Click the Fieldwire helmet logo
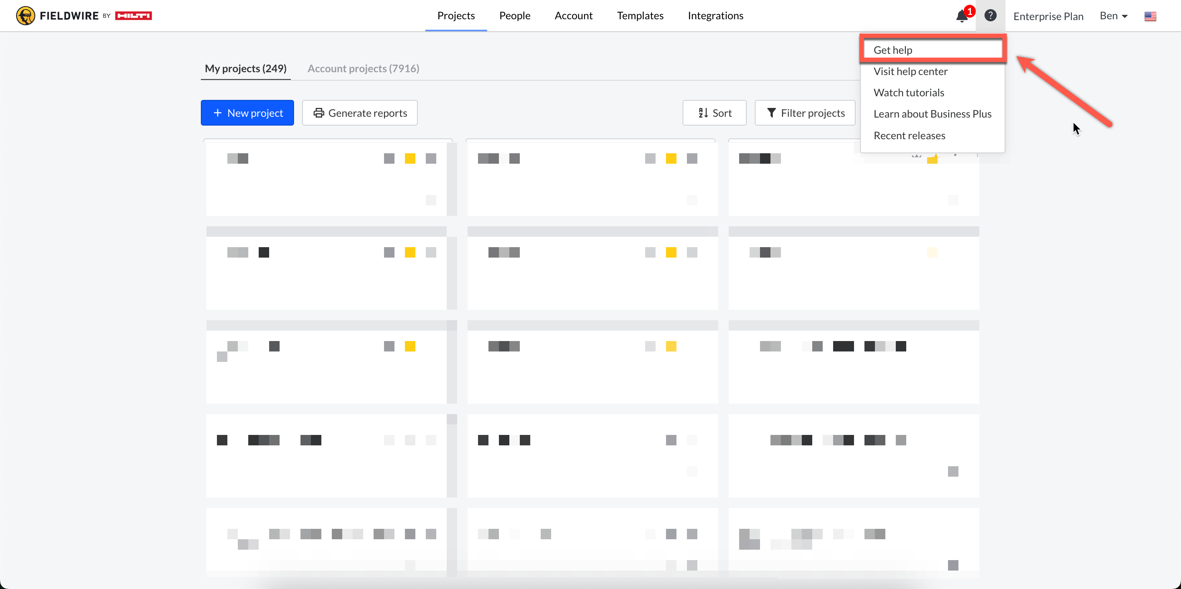The width and height of the screenshot is (1181, 589). point(26,16)
